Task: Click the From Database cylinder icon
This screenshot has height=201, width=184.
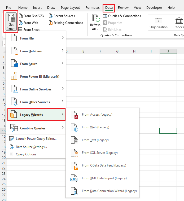Action: click(15, 50)
